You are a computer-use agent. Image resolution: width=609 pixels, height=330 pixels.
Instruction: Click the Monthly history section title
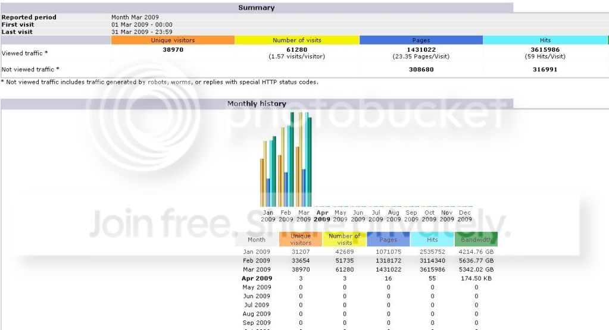tap(257, 103)
